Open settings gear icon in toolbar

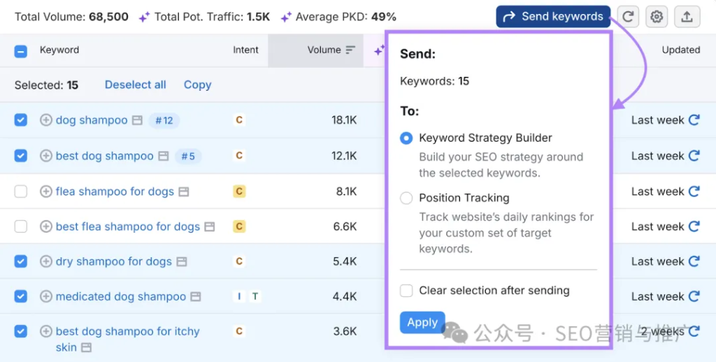657,17
